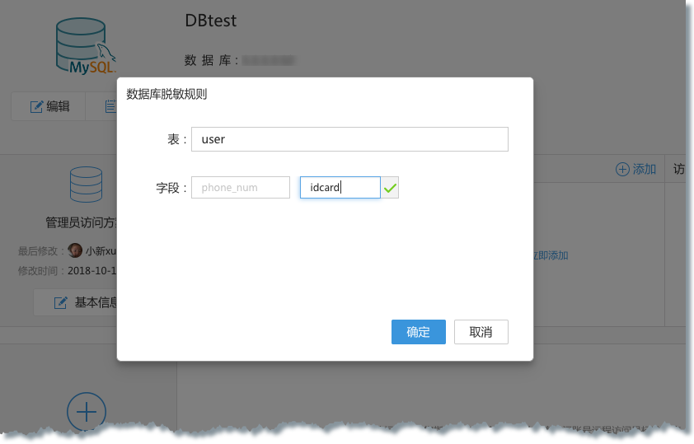Click the 添加 add link
This screenshot has height=444, width=694.
pos(636,169)
